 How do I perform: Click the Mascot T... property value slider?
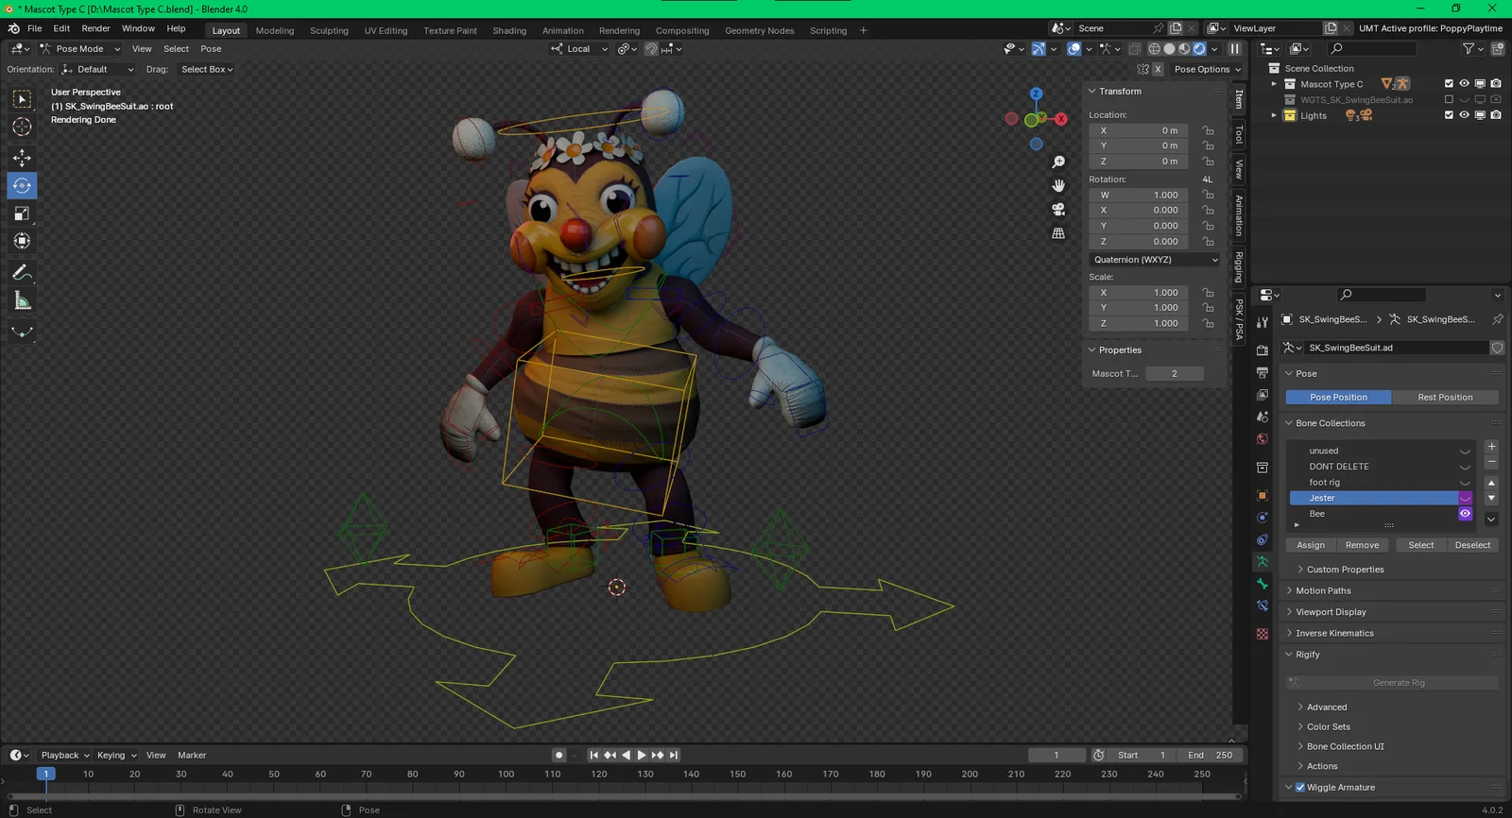[1175, 374]
